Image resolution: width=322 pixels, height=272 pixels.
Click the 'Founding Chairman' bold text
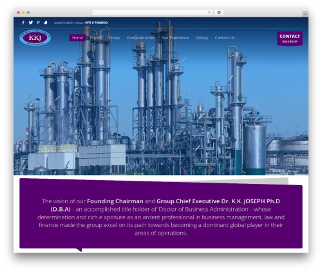(115, 201)
